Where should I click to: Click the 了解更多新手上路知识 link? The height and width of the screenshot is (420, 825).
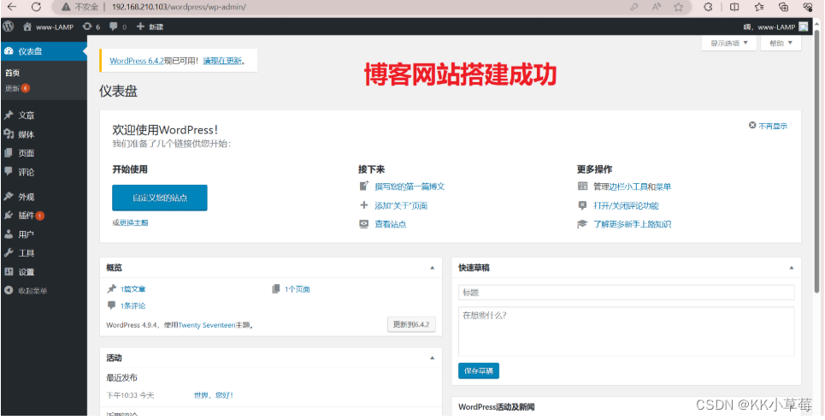click(x=633, y=224)
